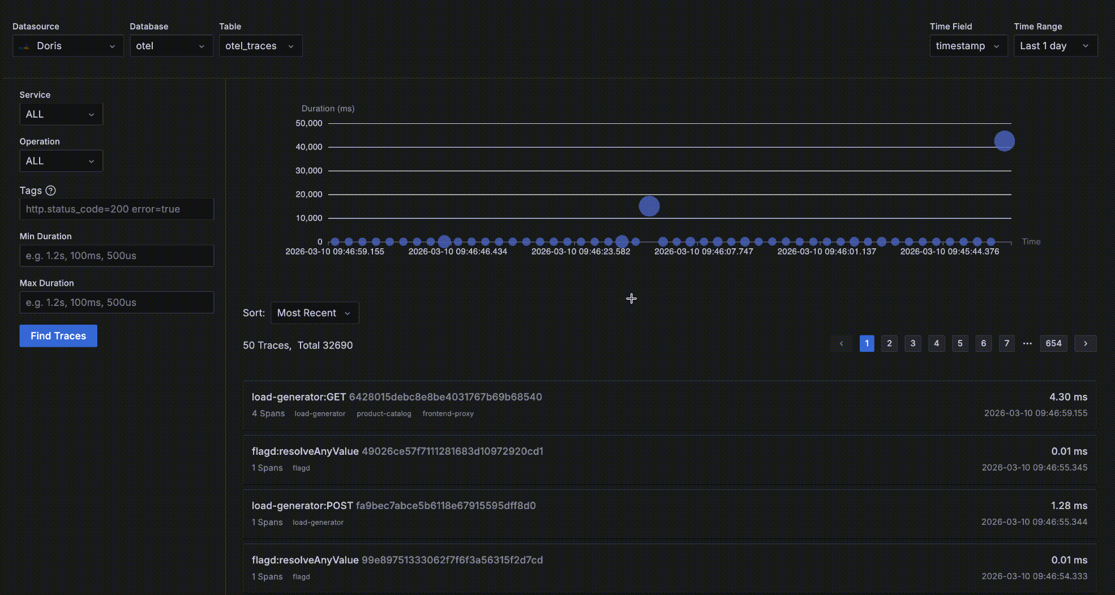Click the Doris datasource logo icon
Viewport: 1115px width, 595px height.
(24, 46)
